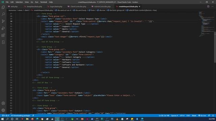Open the View menu

coord(27,2)
